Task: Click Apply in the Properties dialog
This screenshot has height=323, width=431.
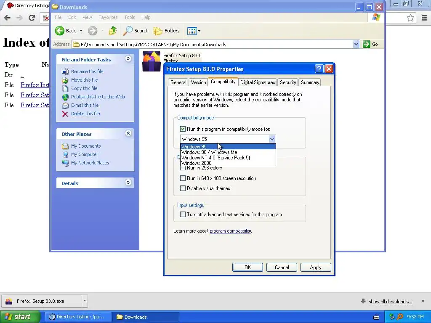Action: point(316,267)
